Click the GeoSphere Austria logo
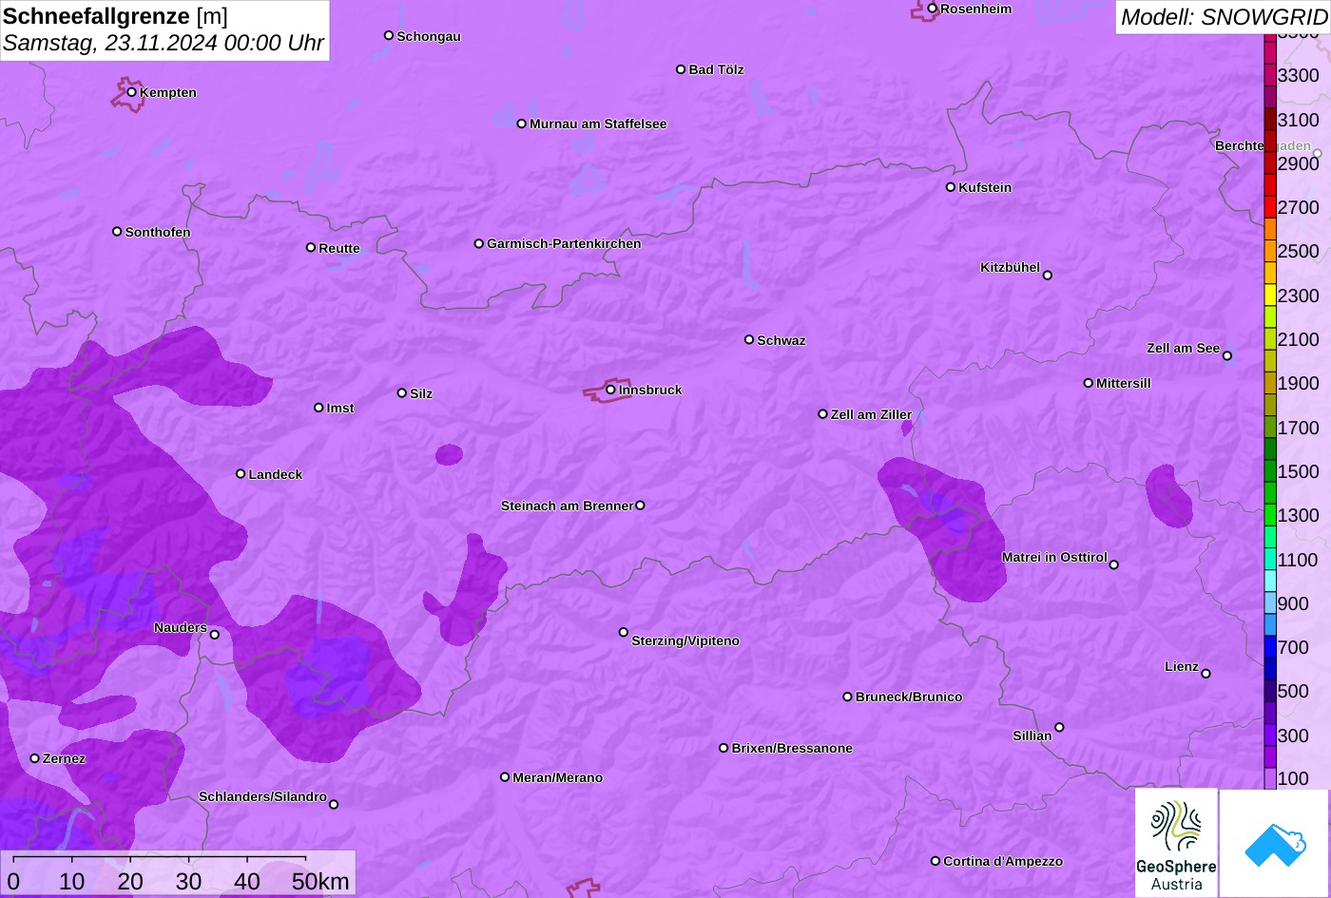The height and width of the screenshot is (898, 1331). coord(1176,843)
